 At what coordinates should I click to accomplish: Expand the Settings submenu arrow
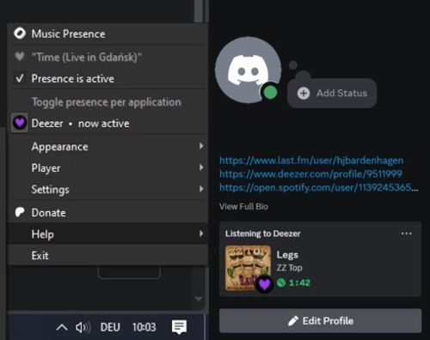pyautogui.click(x=201, y=189)
